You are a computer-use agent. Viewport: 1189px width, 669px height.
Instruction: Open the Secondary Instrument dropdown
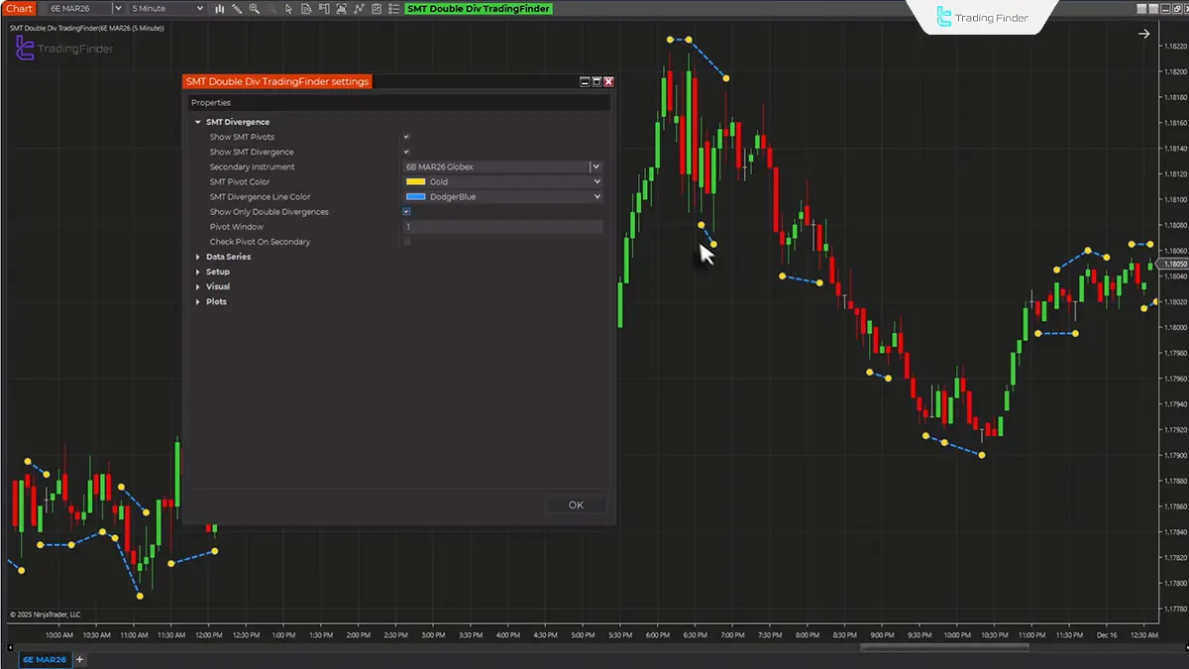coord(594,167)
